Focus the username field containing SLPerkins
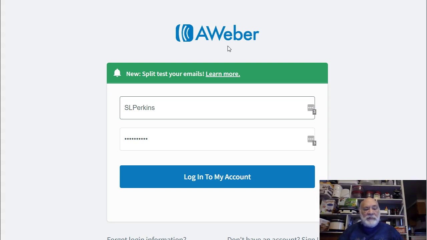This screenshot has width=427, height=240. [217, 108]
